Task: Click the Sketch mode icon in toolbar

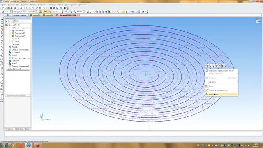Action: tap(40, 12)
